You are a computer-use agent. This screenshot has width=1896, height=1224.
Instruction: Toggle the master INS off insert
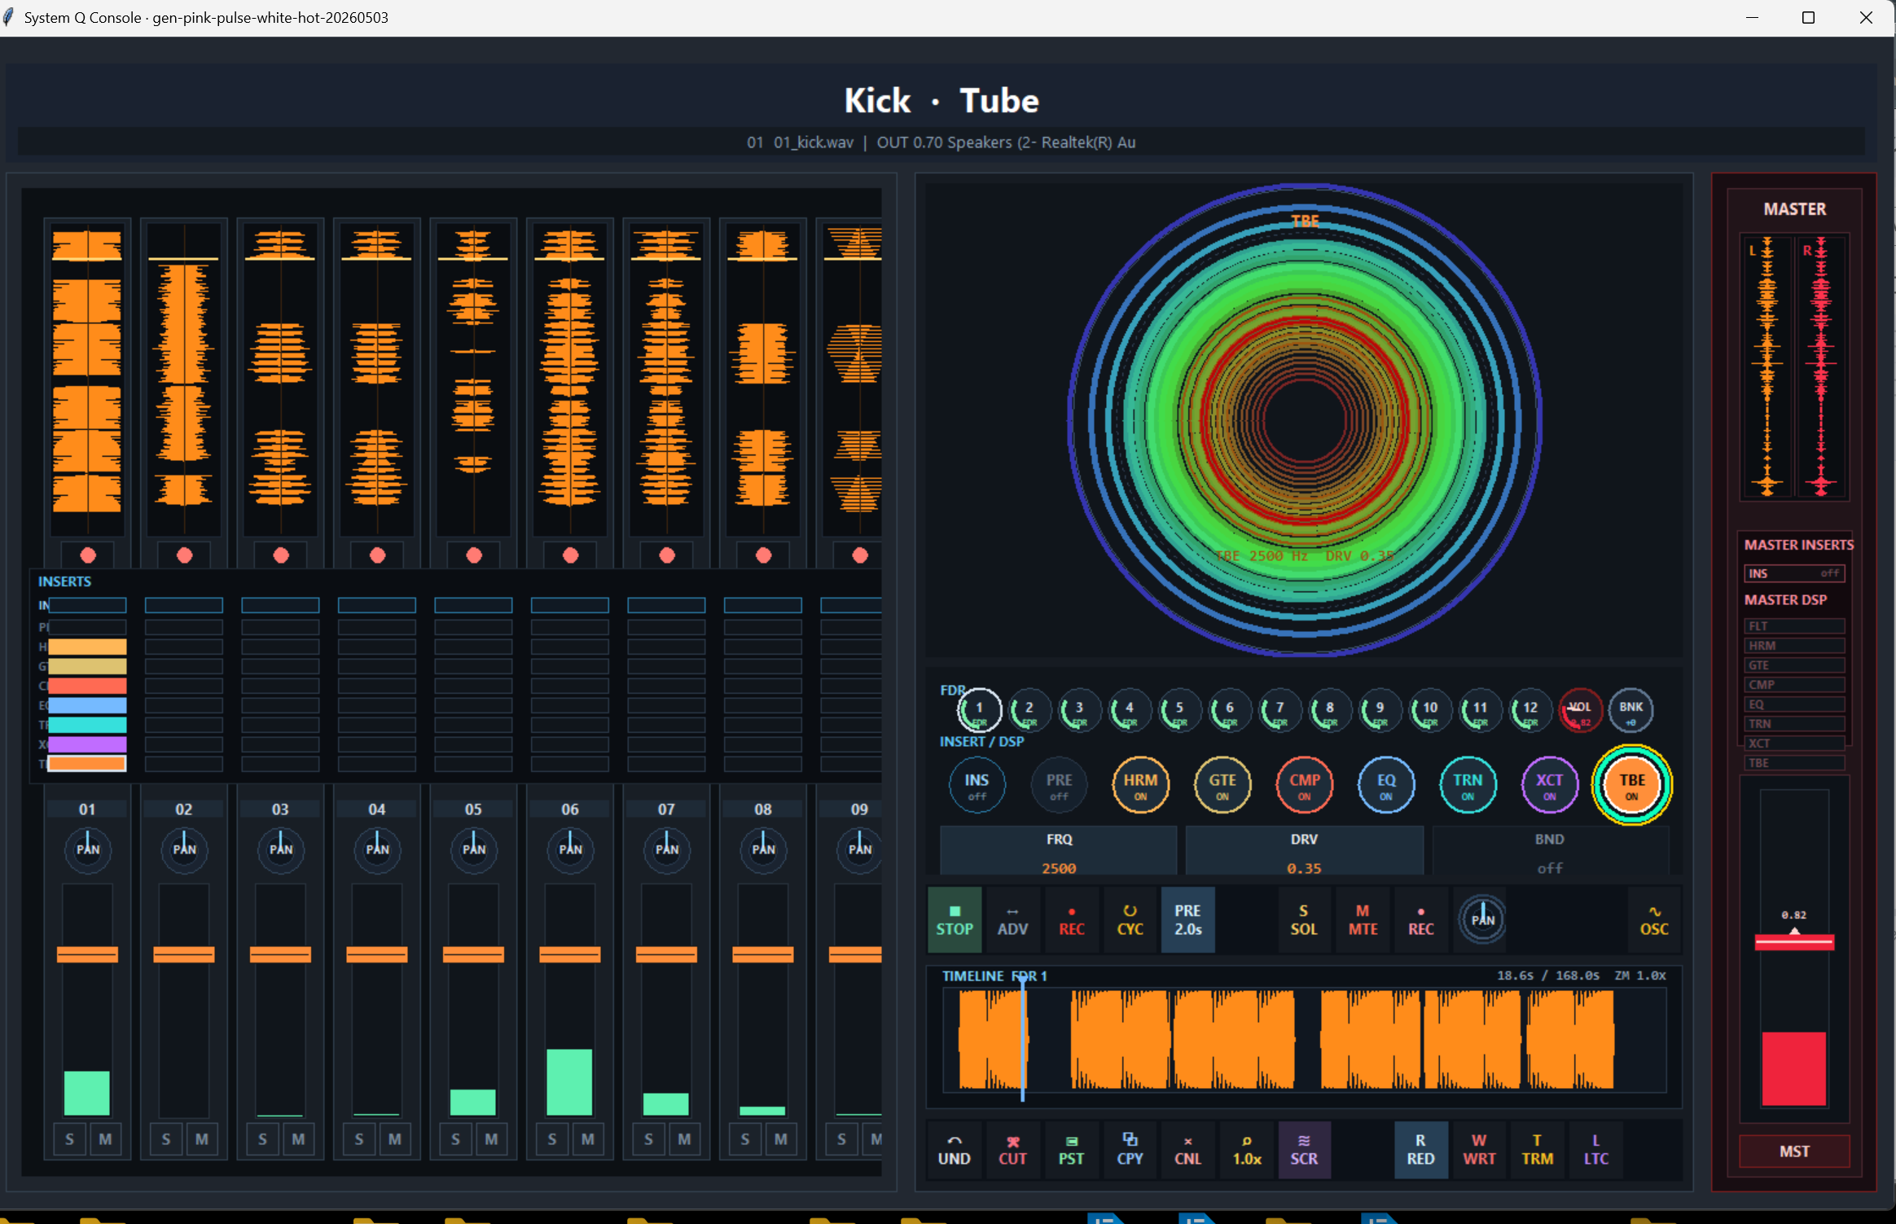coord(1794,573)
